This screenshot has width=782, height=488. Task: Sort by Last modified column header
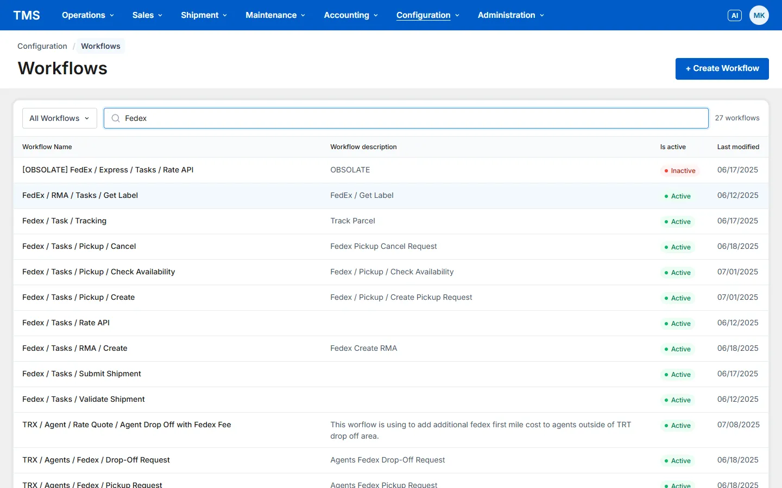point(738,147)
